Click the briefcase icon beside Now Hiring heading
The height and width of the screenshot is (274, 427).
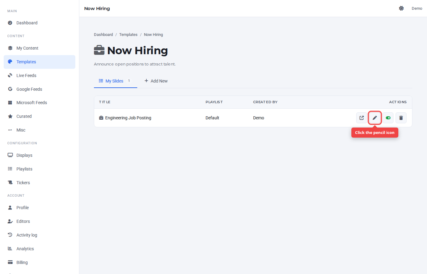click(99, 50)
